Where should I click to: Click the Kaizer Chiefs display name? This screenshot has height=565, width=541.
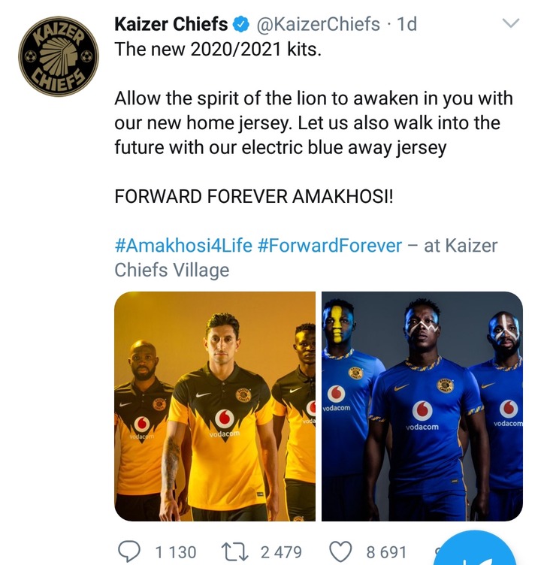[x=171, y=25]
